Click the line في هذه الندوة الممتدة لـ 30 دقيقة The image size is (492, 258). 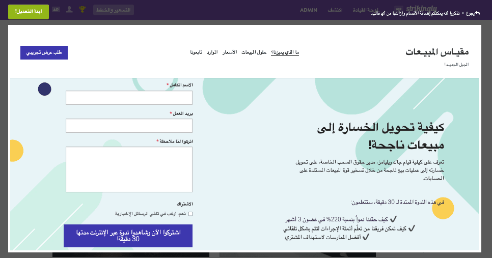pyautogui.click(x=397, y=203)
